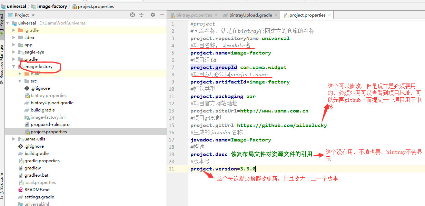
Task: Collapse the image-factory module
Action: pyautogui.click(x=14, y=67)
